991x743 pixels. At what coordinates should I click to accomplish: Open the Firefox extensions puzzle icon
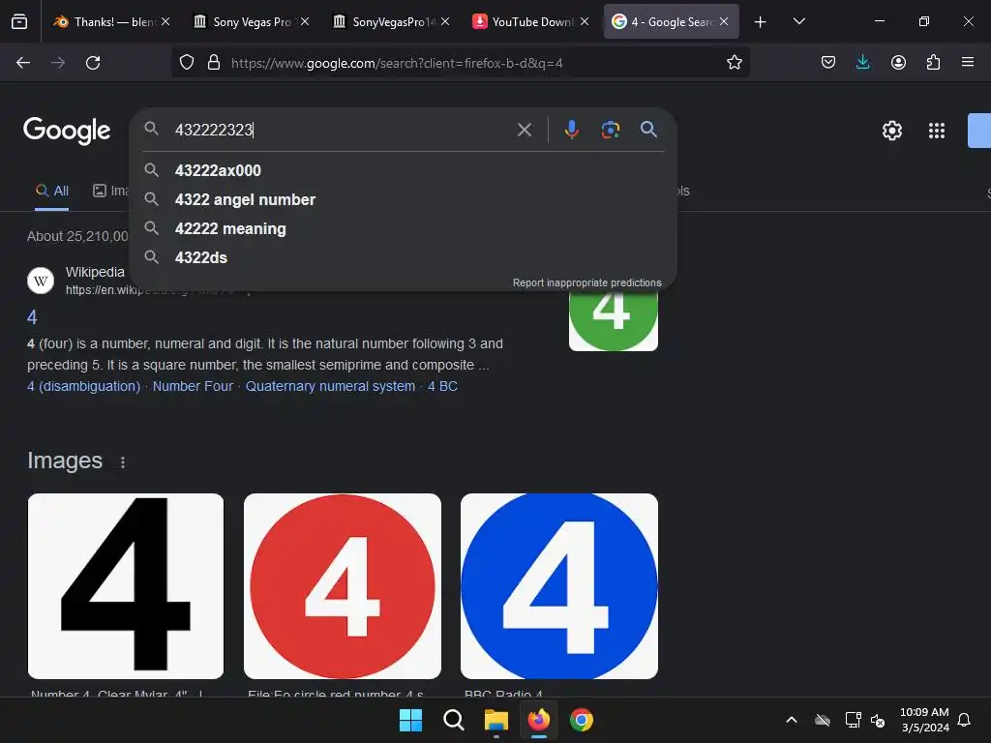click(x=933, y=63)
